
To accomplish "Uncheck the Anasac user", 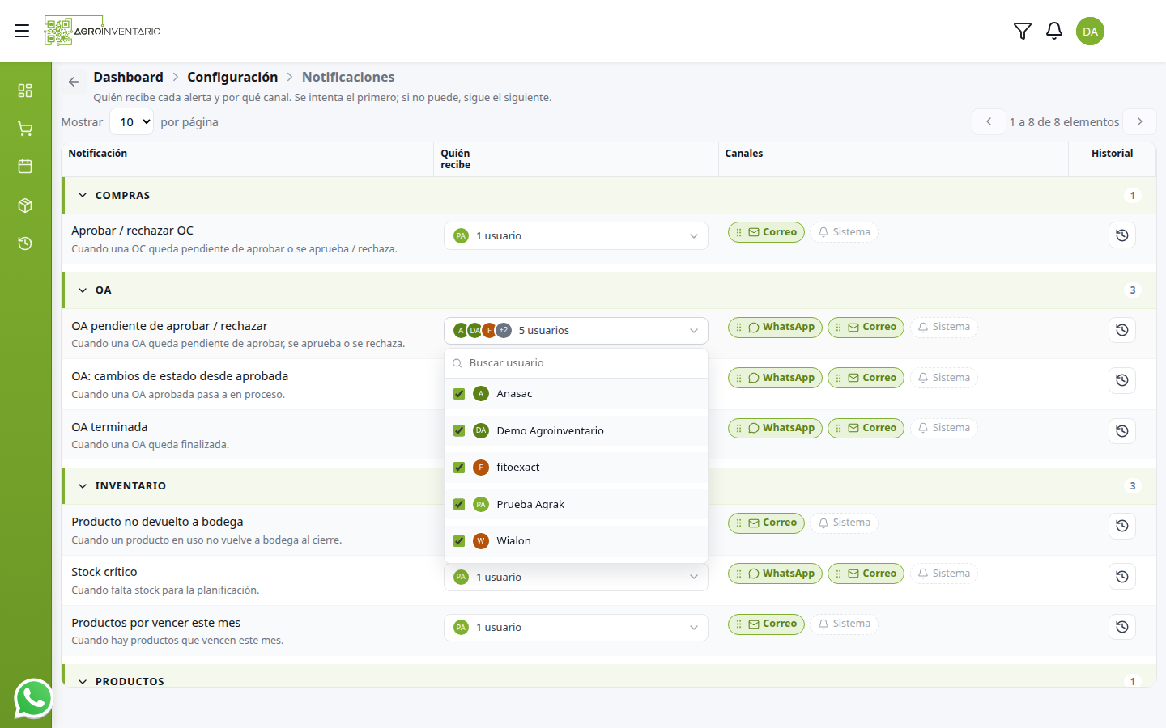I will click(x=459, y=394).
